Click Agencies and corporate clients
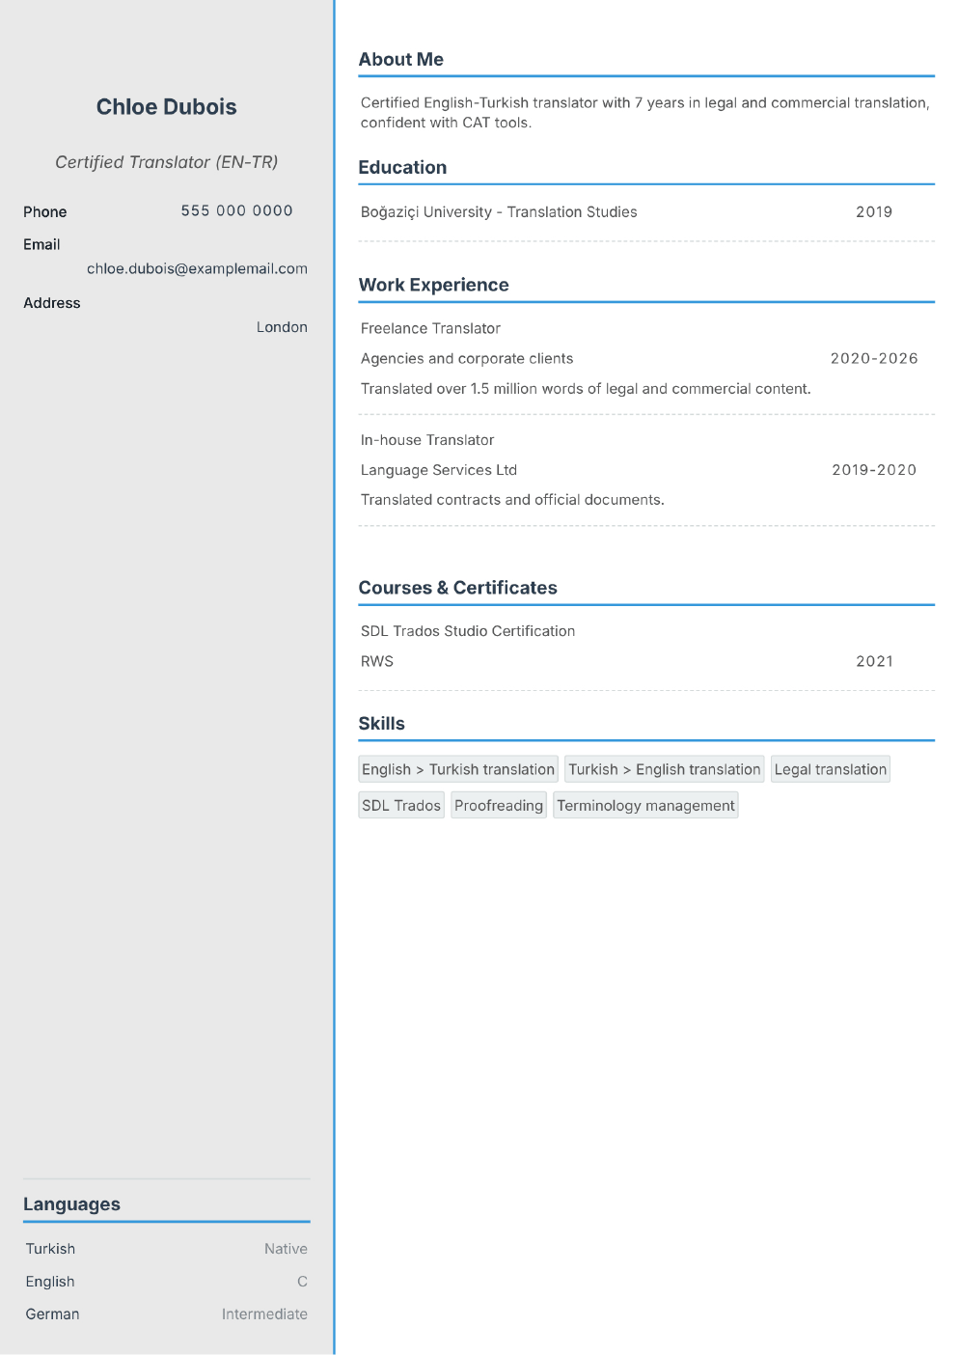The width and height of the screenshot is (958, 1355). click(x=467, y=358)
